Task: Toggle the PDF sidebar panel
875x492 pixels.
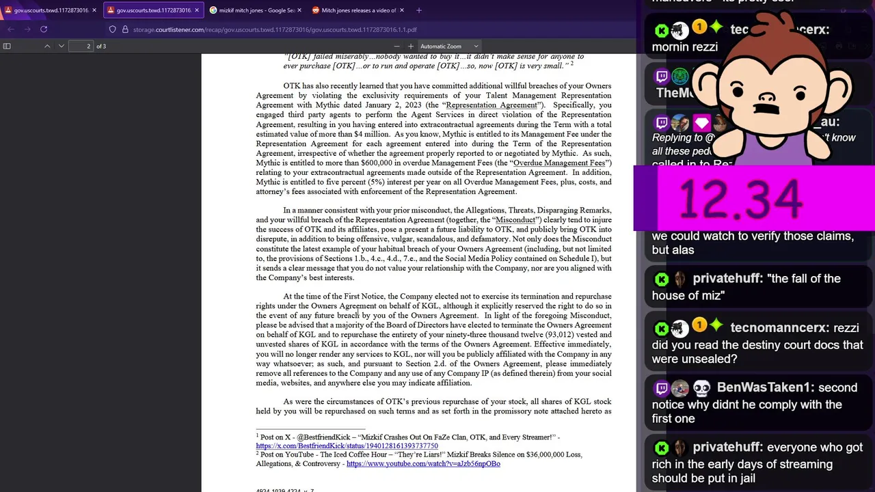Action: (7, 46)
